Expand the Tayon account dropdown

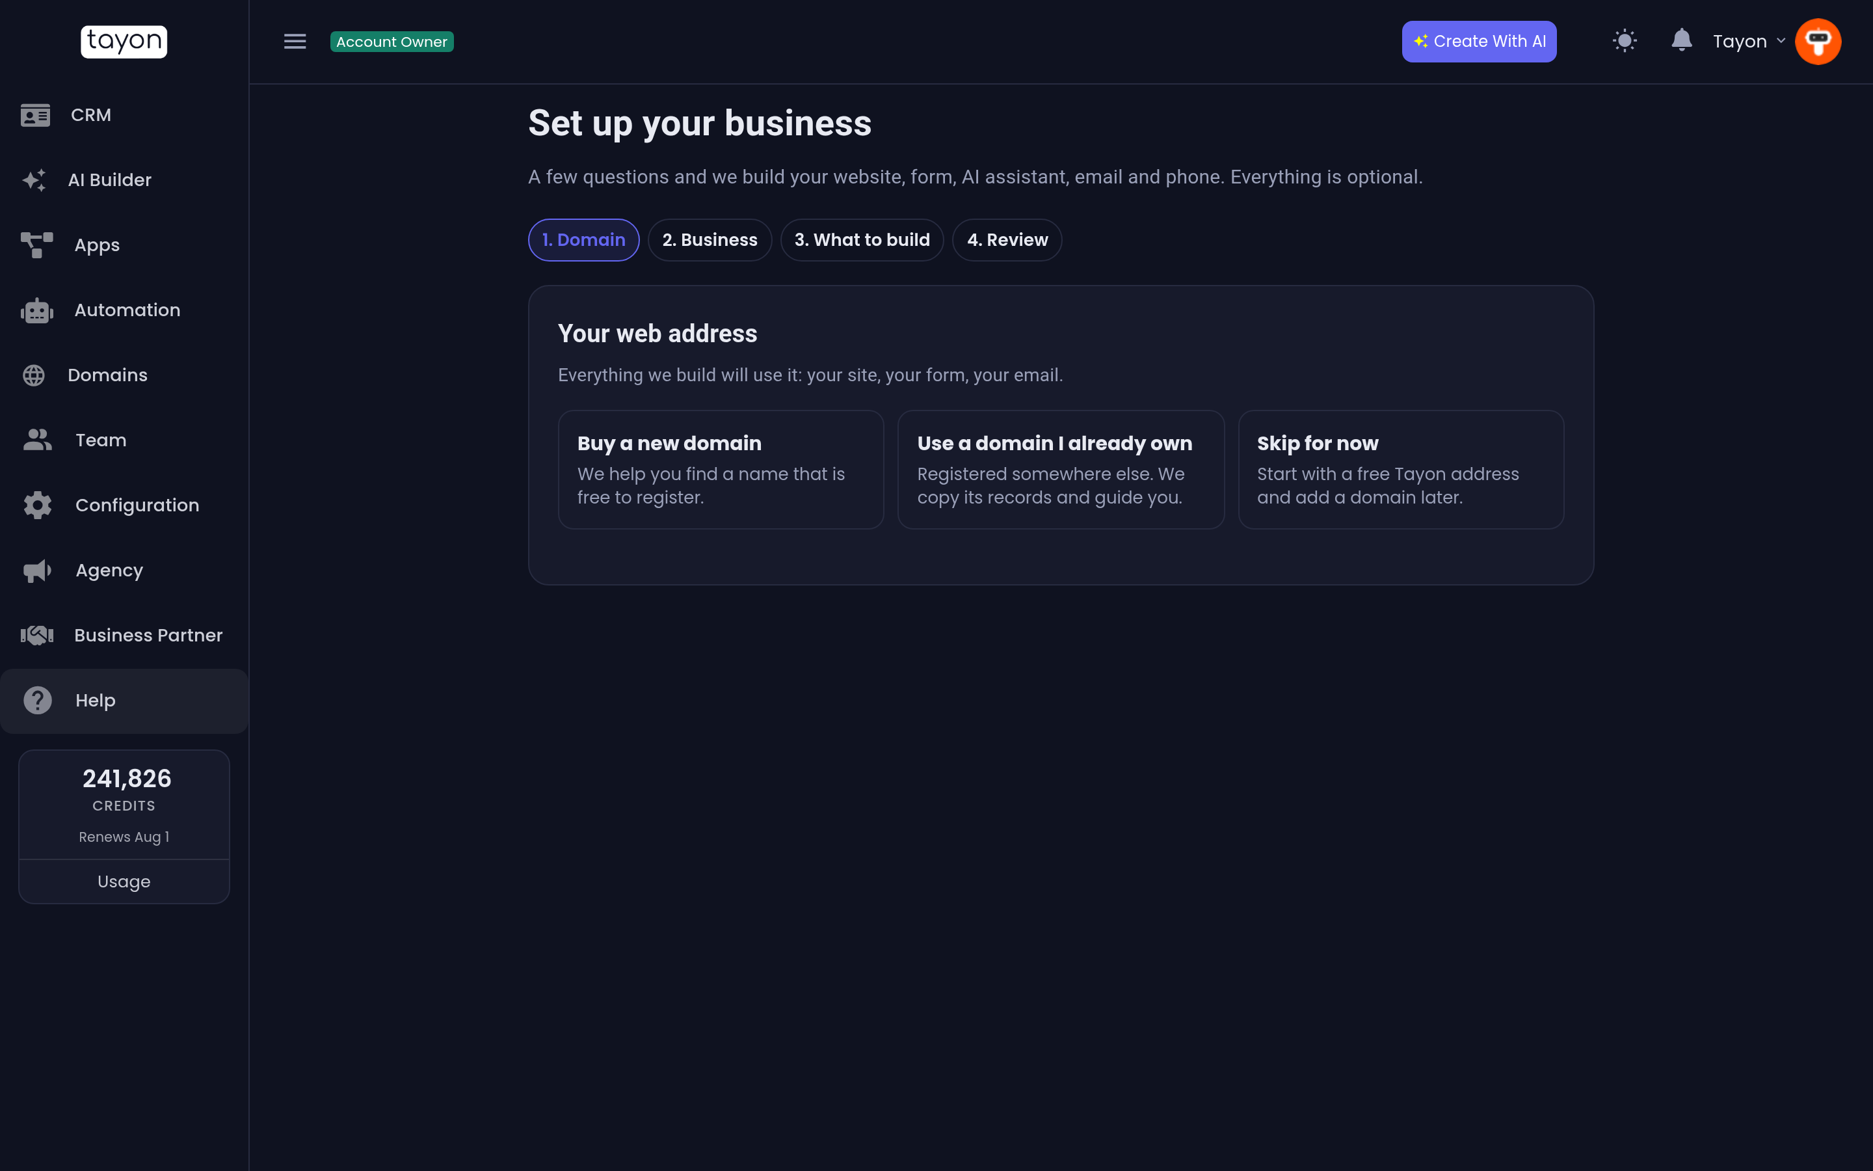click(x=1749, y=42)
